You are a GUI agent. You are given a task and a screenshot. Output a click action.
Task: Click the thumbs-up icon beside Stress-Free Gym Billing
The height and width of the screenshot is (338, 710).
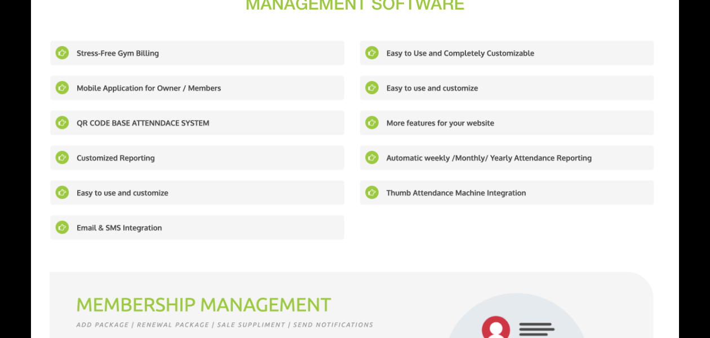62,53
